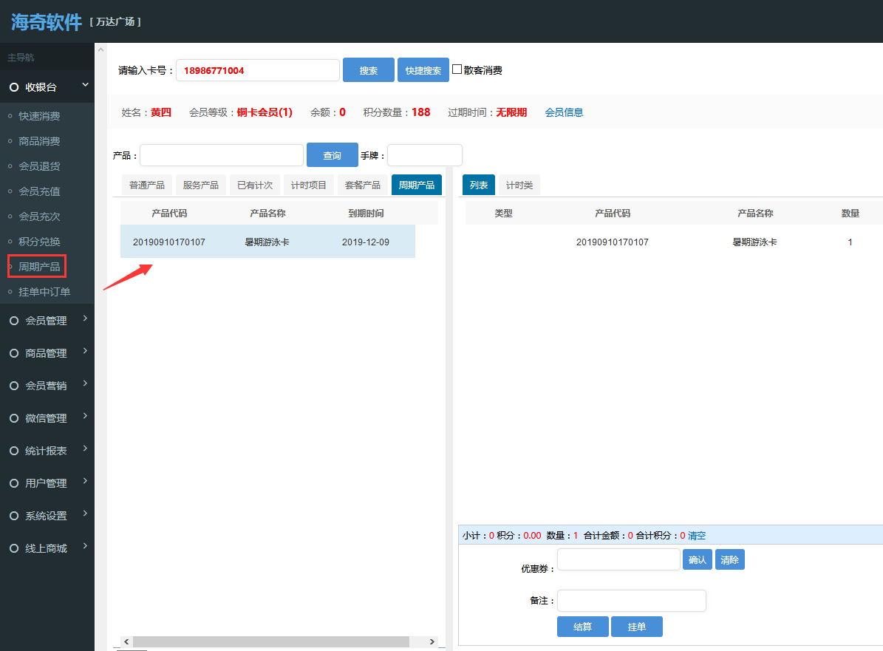Screen dimensions: 883x651
Task: Click the 快捷搜索 button
Action: [x=423, y=70]
